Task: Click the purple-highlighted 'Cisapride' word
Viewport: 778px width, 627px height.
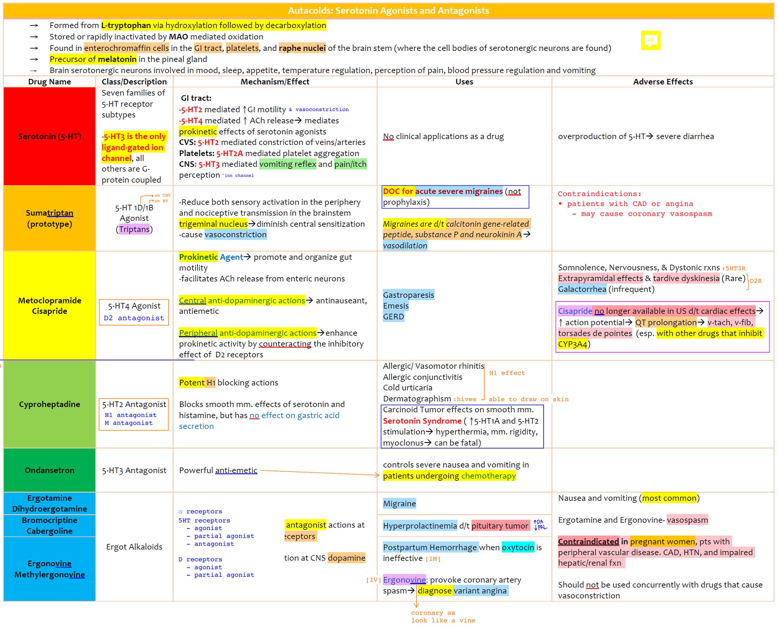Action: pos(575,311)
